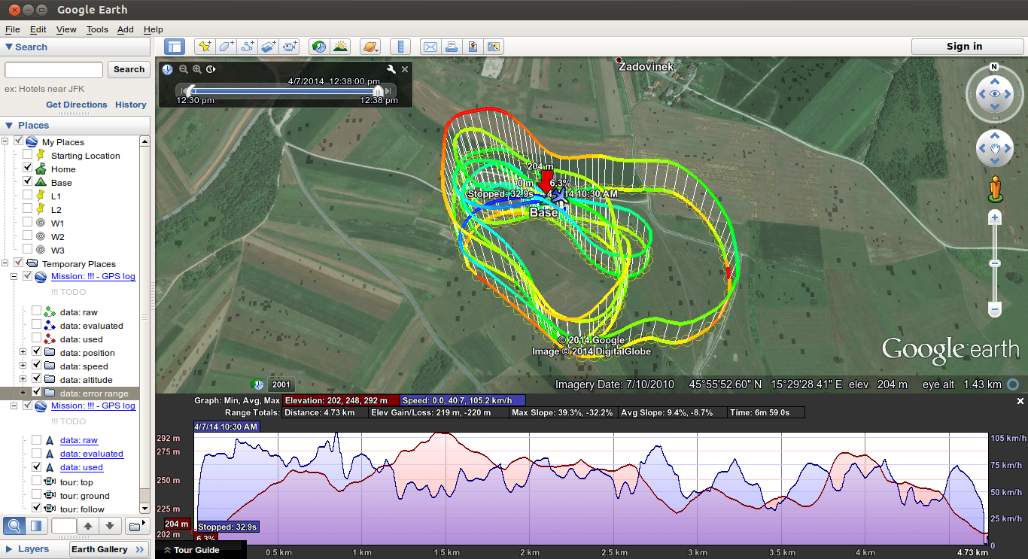Print the current view

pos(451,47)
